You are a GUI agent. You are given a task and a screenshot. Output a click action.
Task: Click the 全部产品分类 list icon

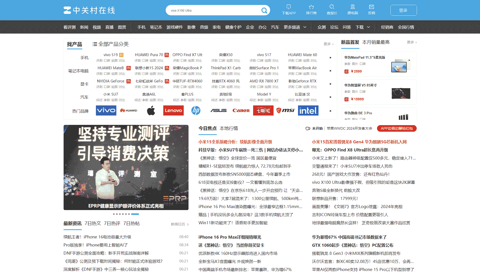pyautogui.click(x=95, y=44)
